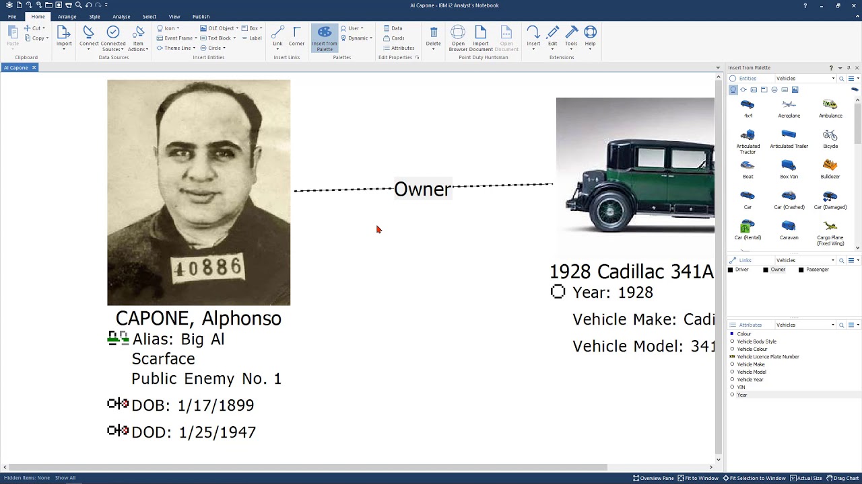Open Attributes in Edit Properties
Screen dimensions: 862x484
tap(399, 48)
